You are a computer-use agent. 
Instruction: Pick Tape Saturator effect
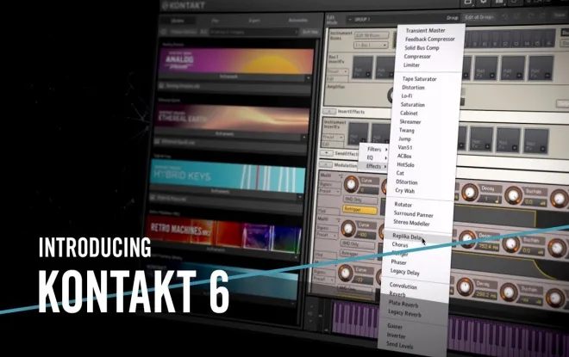(419, 79)
